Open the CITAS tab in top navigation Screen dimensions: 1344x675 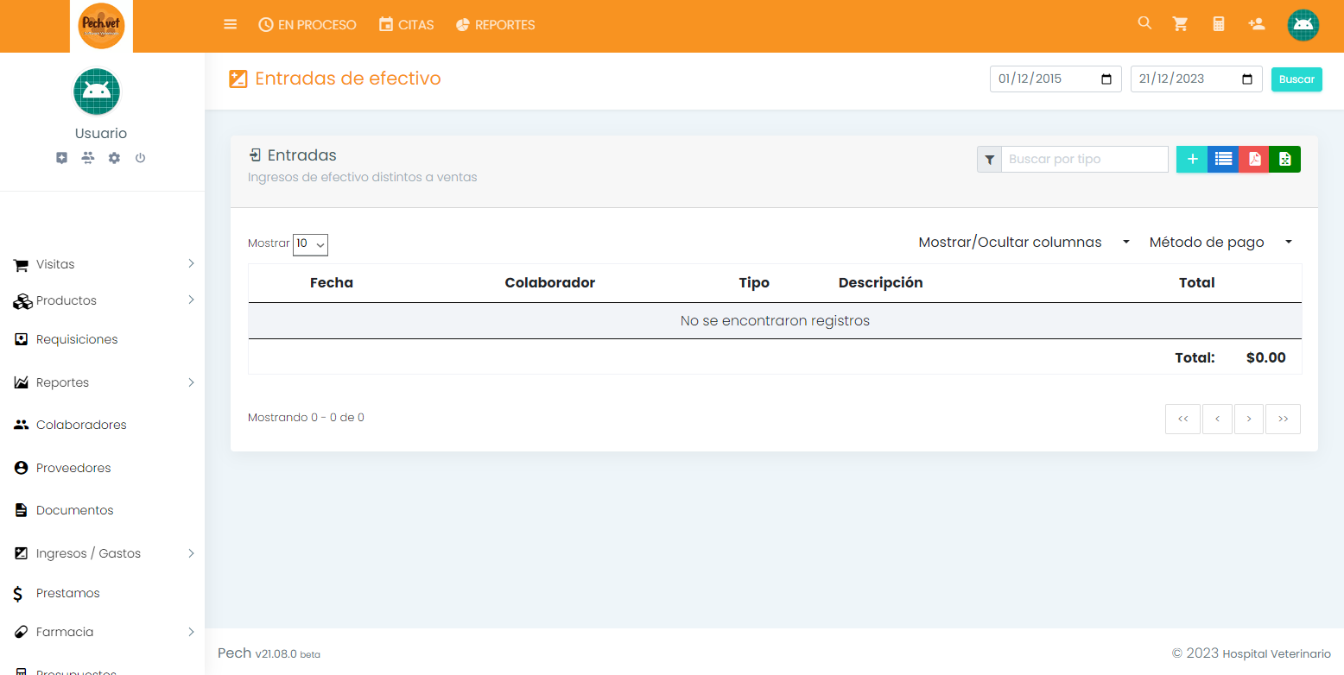[406, 25]
